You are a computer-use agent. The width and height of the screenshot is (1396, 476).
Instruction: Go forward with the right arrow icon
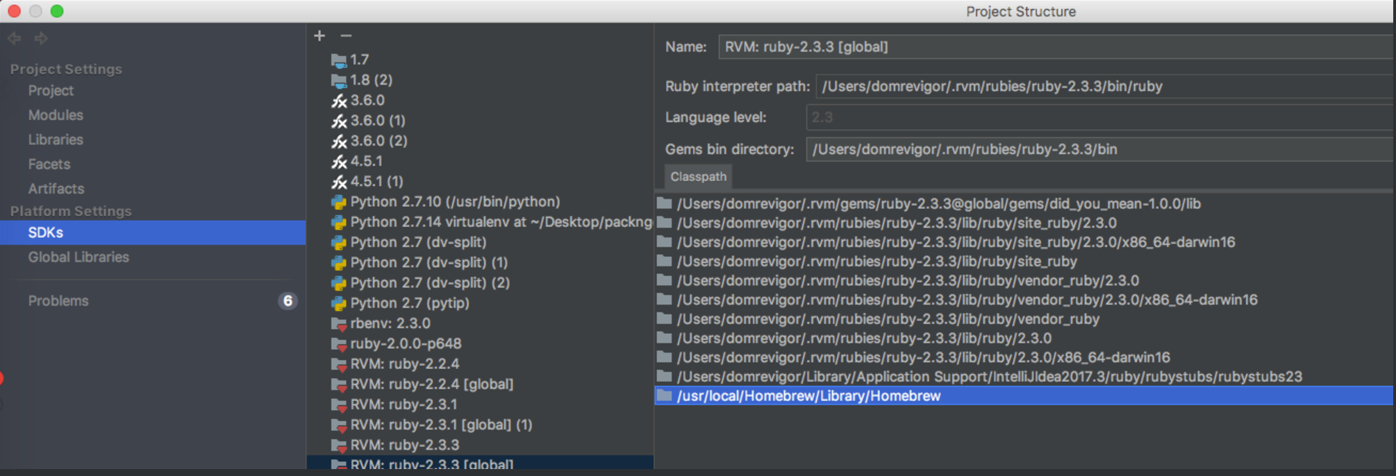(x=41, y=38)
